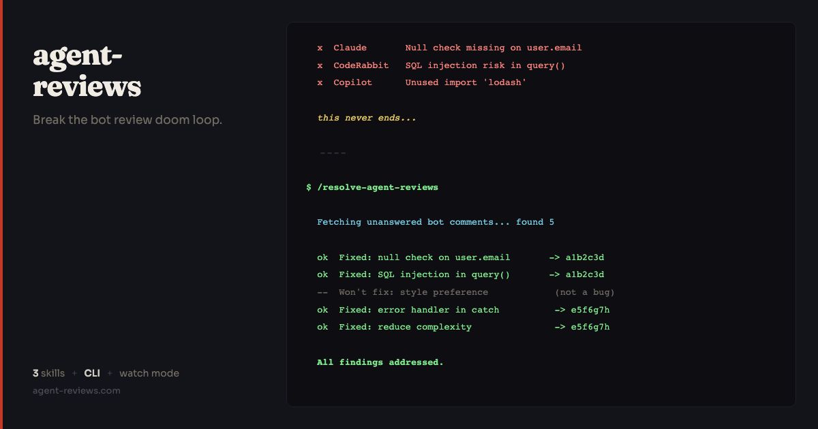The image size is (818, 429).
Task: Click the a1b2c3d commit hash on null check row
Action: coord(584,257)
